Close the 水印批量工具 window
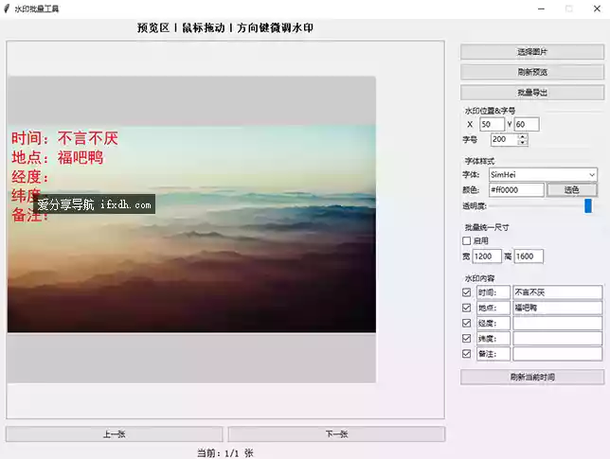The height and width of the screenshot is (459, 610). (x=597, y=9)
